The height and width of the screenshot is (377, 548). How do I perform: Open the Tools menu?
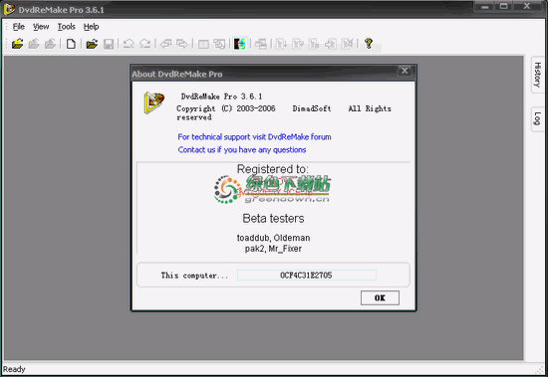coord(67,27)
